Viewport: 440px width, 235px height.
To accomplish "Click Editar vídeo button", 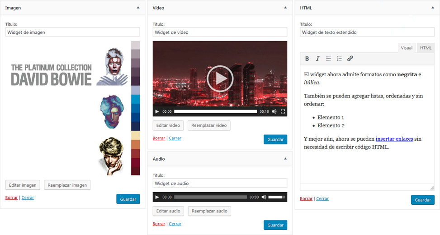I will (168, 125).
